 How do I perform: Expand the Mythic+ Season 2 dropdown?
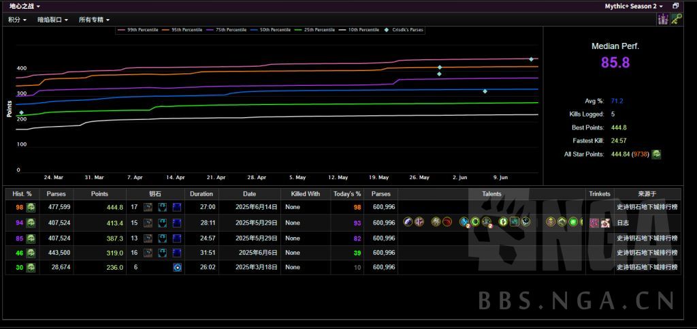[634, 6]
